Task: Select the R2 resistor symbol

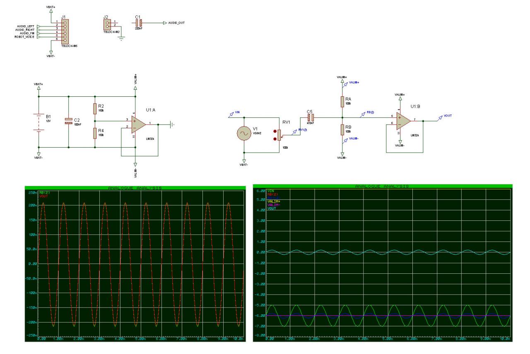Action: (x=95, y=109)
